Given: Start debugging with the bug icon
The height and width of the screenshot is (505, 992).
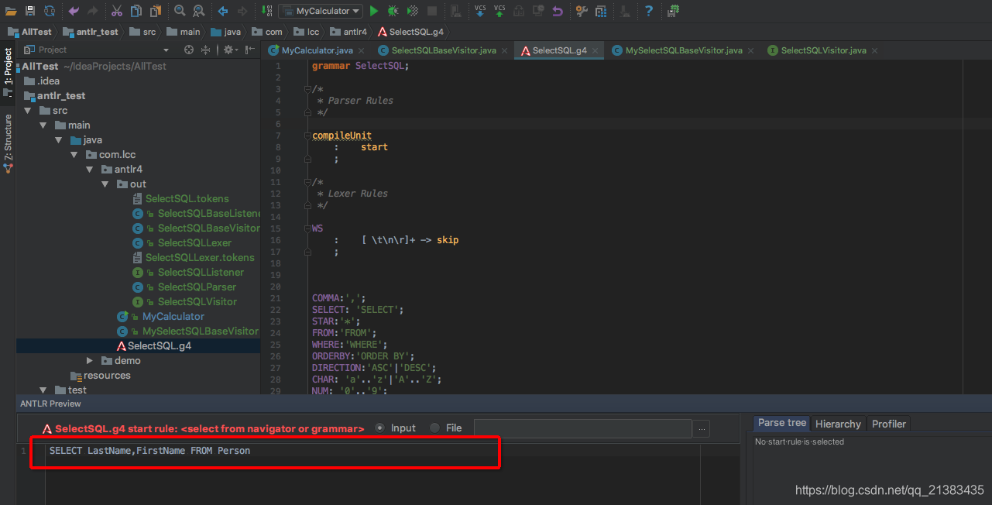Looking at the screenshot, I should (393, 11).
